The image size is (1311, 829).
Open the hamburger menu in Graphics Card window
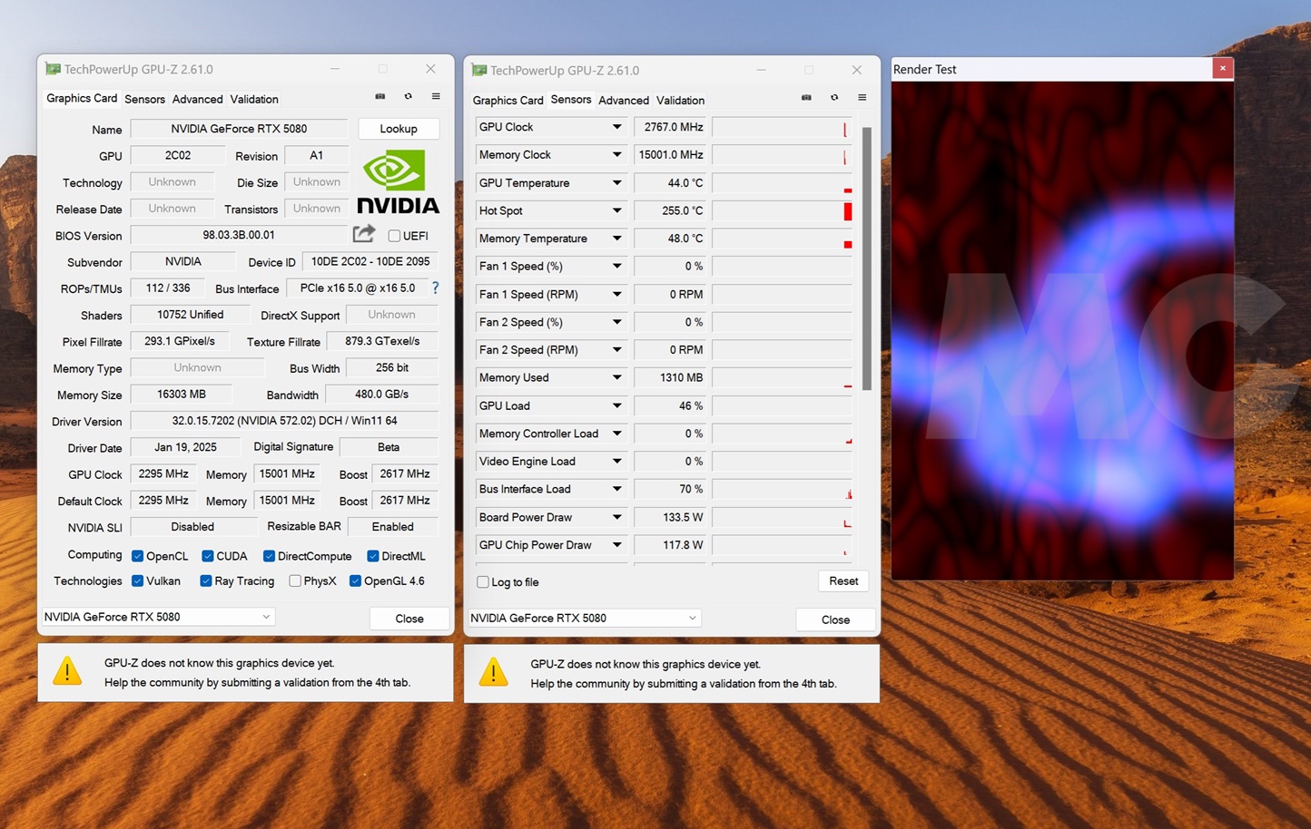[436, 96]
